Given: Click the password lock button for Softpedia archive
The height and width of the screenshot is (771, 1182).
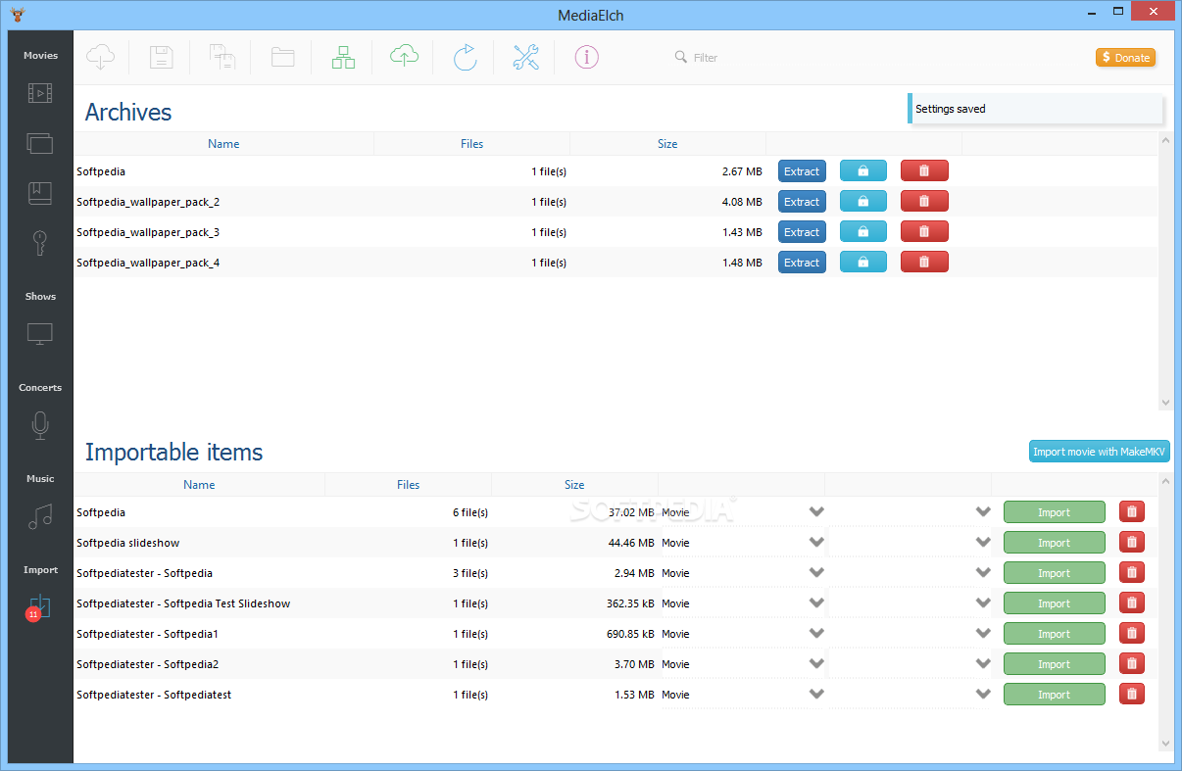Looking at the screenshot, I should pyautogui.click(x=863, y=171).
